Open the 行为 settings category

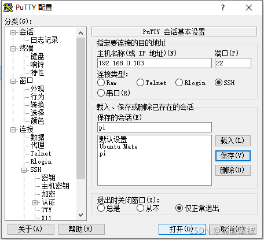[37, 97]
